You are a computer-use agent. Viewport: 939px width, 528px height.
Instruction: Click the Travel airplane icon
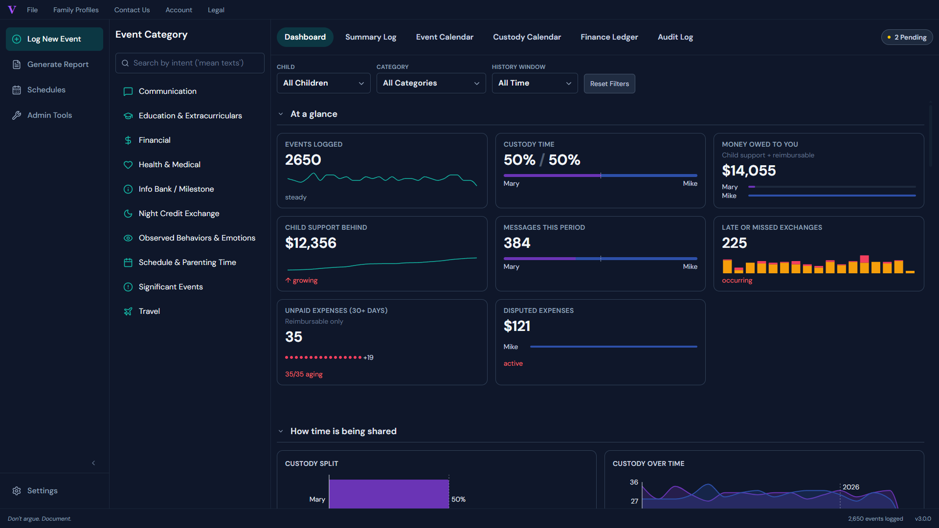tap(128, 311)
